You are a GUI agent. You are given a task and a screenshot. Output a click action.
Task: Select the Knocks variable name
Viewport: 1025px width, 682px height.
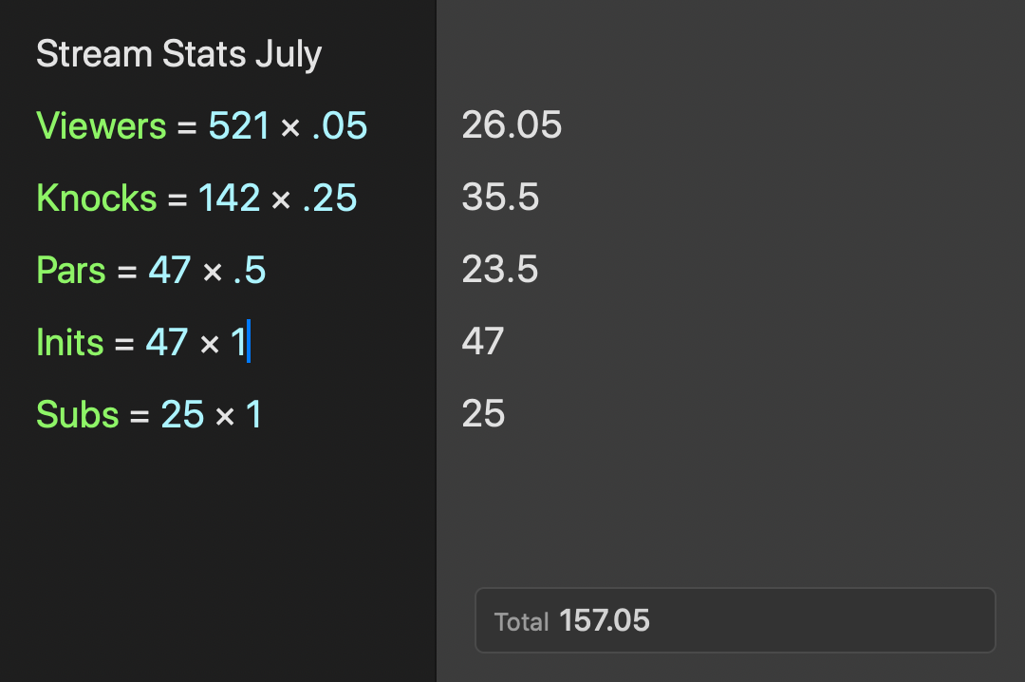tap(97, 198)
